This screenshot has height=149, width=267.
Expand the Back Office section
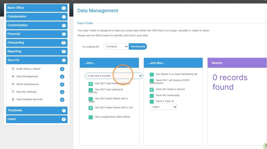[x=37, y=8]
